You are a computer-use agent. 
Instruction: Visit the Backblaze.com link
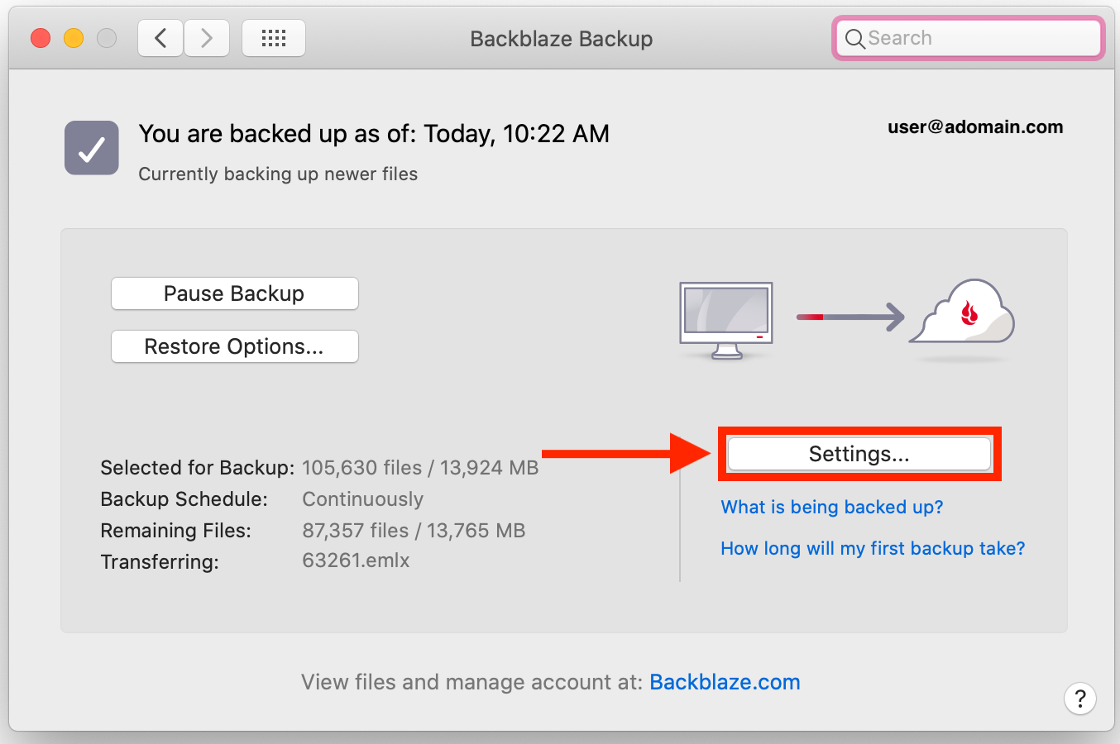tap(725, 682)
